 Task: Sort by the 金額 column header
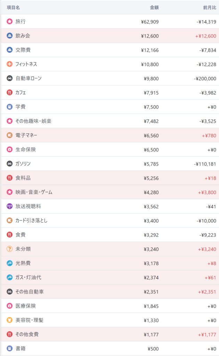pos(154,7)
